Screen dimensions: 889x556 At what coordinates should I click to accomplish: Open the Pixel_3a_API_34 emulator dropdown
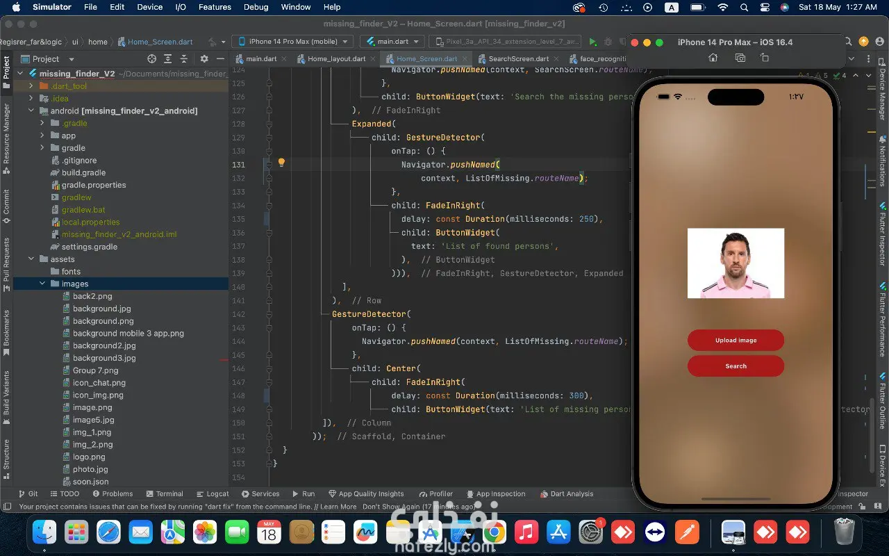click(506, 42)
